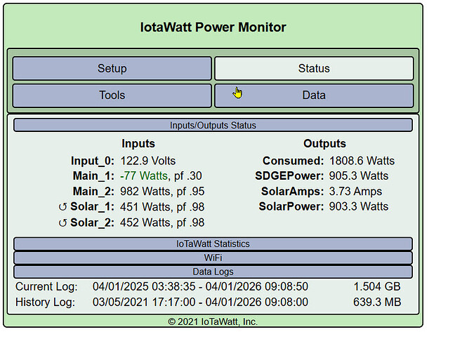The height and width of the screenshot is (351, 455).
Task: Click the History Log label
Action: 45,303
